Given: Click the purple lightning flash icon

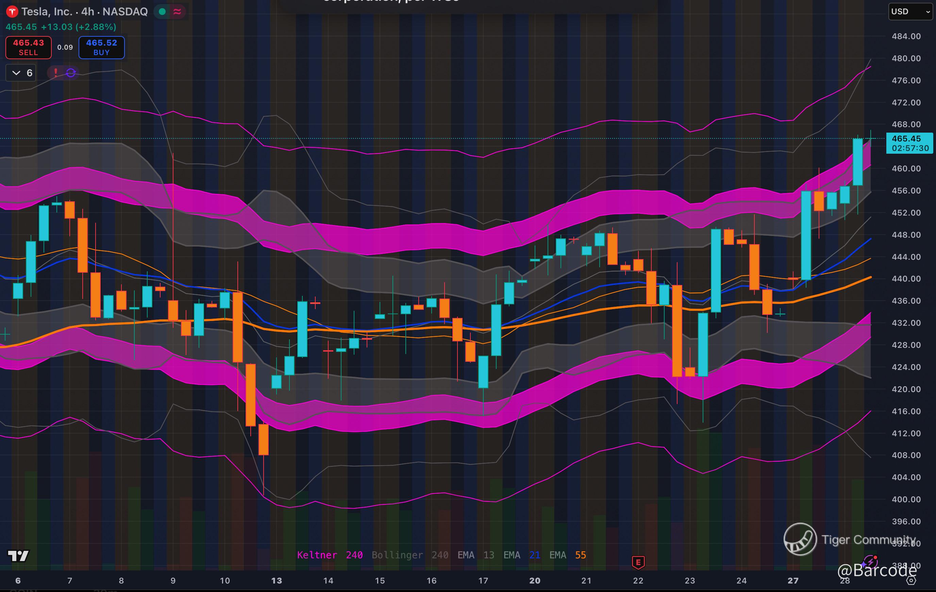Looking at the screenshot, I should click(870, 562).
